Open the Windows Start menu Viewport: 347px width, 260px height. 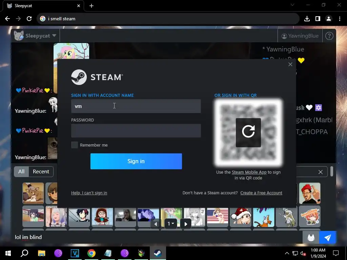pyautogui.click(x=8, y=253)
